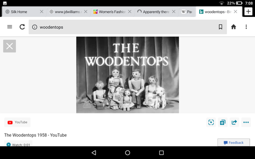This screenshot has width=255, height=159.
Task: Close the Silk Home tab
Action: 42,11
